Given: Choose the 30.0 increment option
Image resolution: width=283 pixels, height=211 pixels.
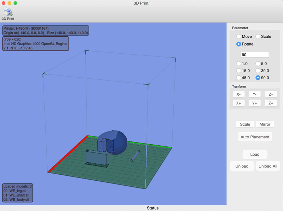Looking at the screenshot, I should coord(258,71).
